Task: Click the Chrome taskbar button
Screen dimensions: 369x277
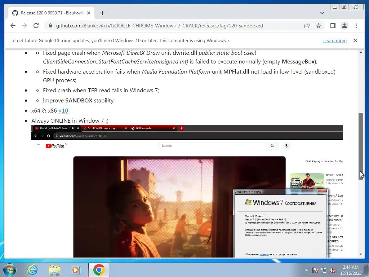Action: [x=99, y=270]
